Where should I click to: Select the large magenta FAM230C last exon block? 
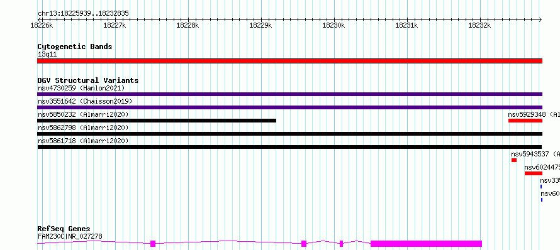point(427,244)
